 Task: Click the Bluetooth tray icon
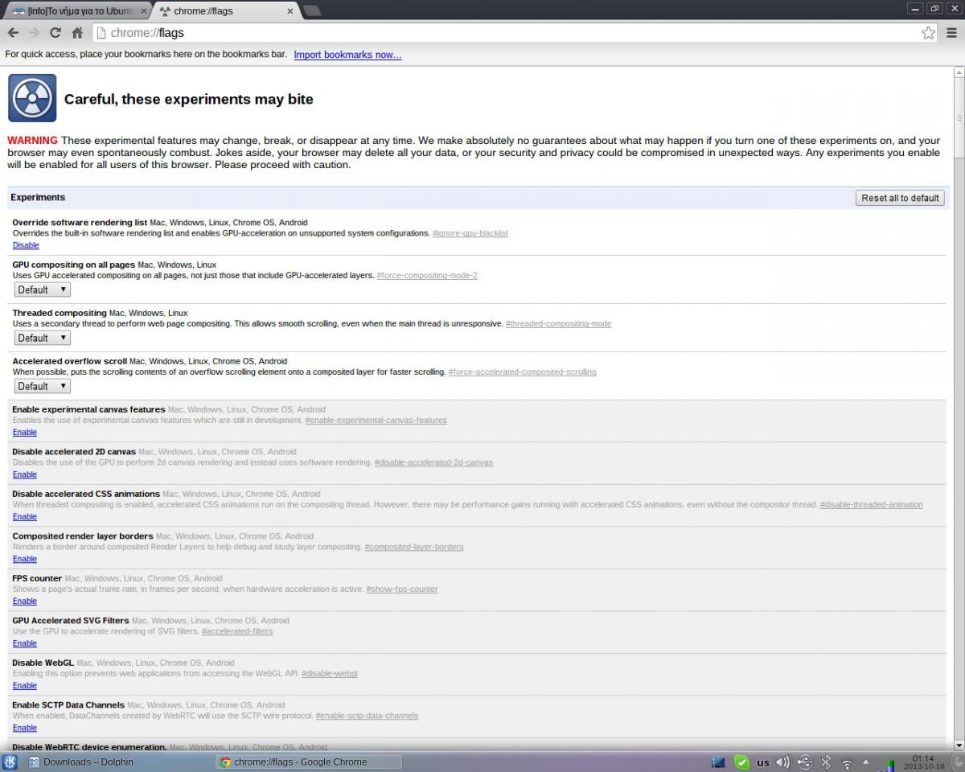pyautogui.click(x=825, y=762)
